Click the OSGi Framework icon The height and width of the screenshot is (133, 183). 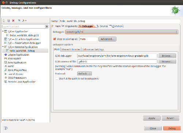point(5,78)
